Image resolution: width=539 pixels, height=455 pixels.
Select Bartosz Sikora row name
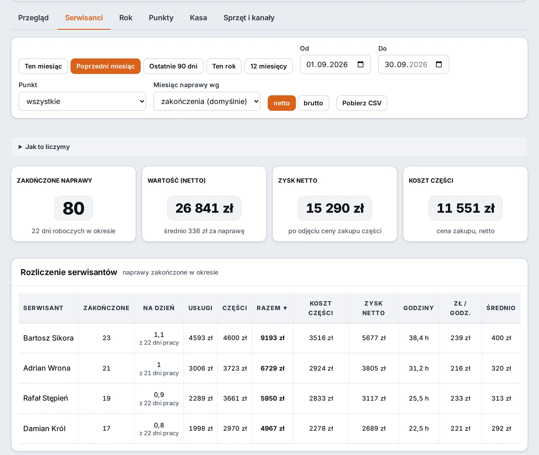(x=48, y=338)
